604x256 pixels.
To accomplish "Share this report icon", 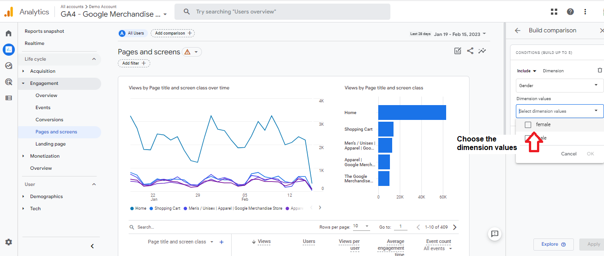I will click(470, 51).
